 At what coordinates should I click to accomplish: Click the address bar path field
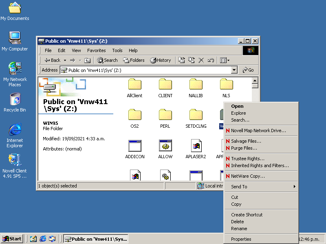pos(145,70)
